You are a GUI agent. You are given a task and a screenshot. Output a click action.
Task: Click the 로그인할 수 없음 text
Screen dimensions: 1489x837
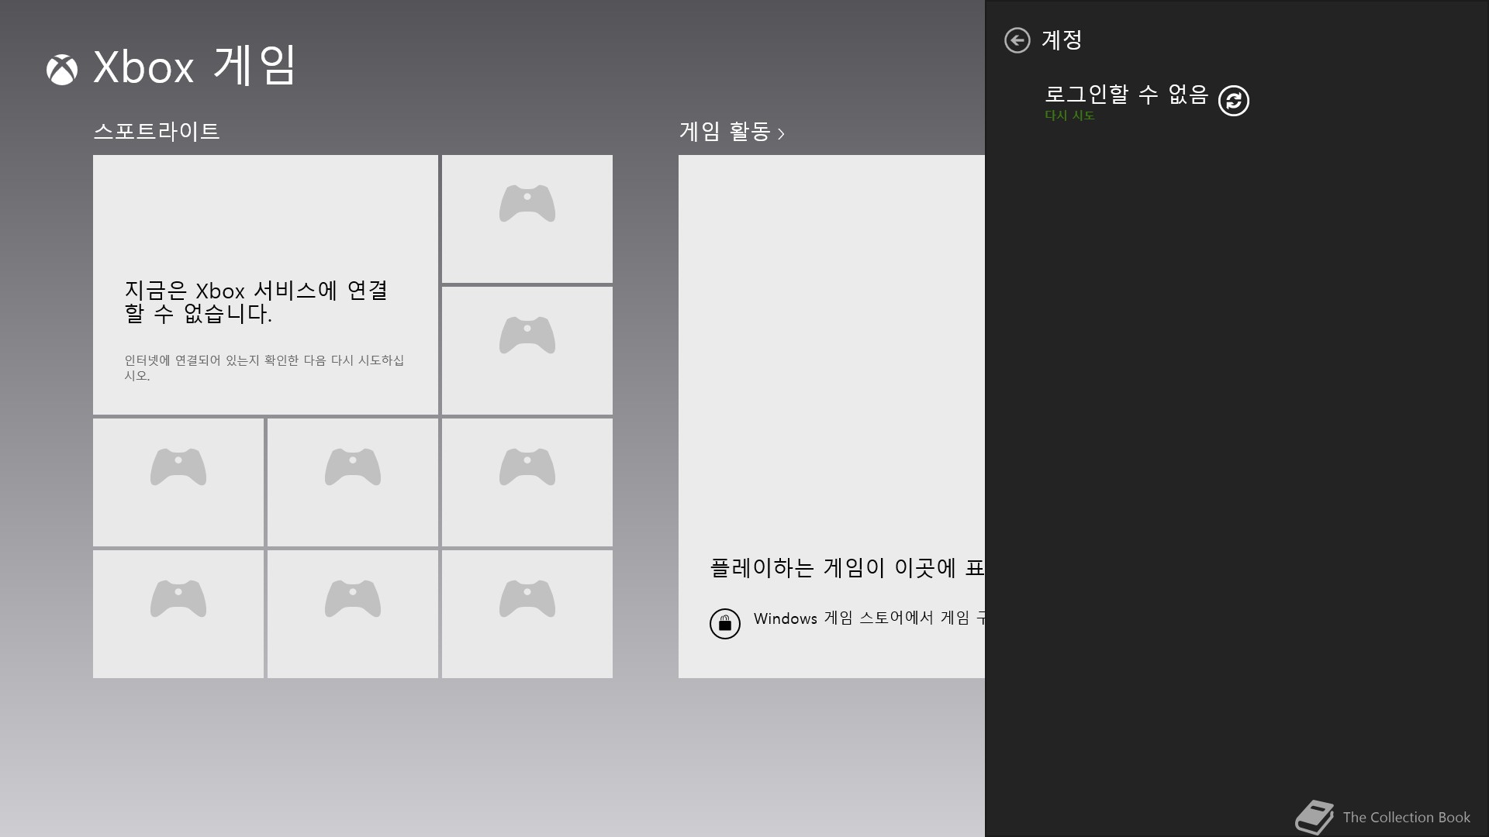click(1126, 94)
